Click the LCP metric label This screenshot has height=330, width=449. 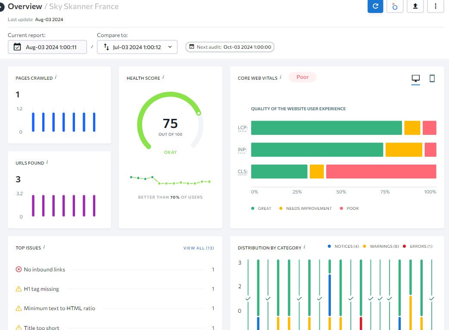[242, 128]
